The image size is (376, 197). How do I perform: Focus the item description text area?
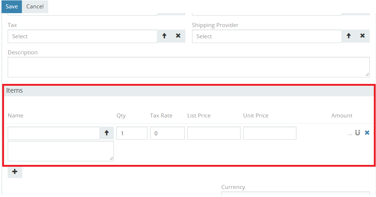[x=61, y=151]
